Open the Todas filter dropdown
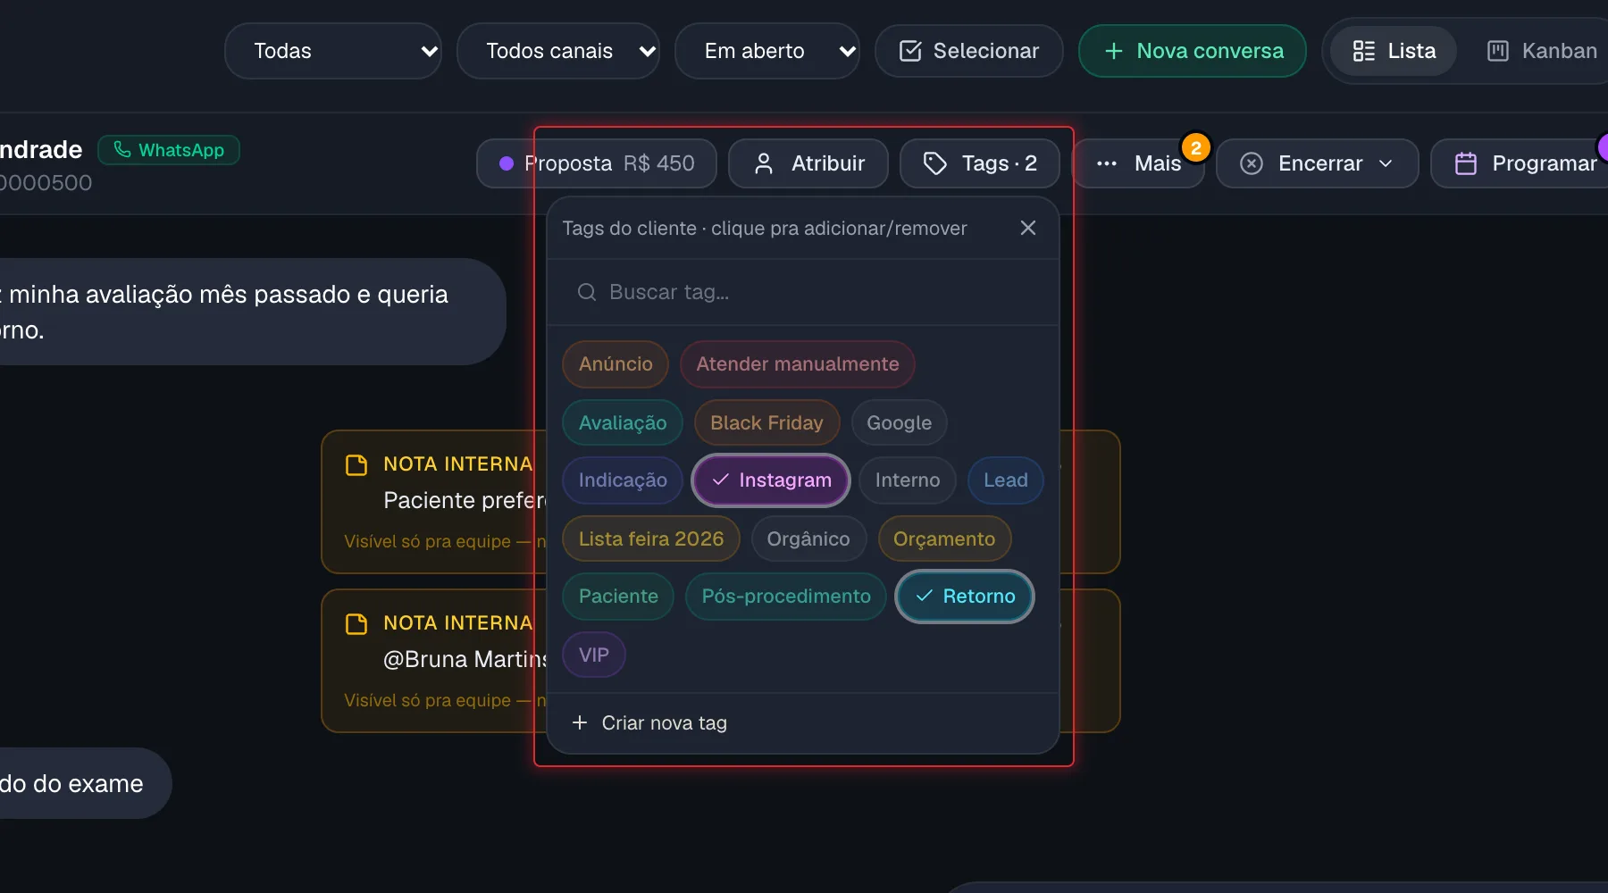The image size is (1608, 893). pos(333,51)
